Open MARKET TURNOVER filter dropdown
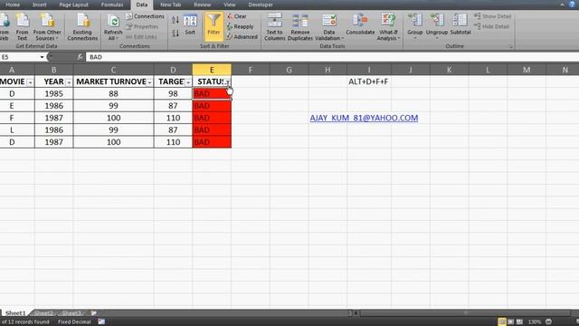The width and height of the screenshot is (579, 326). [149, 82]
